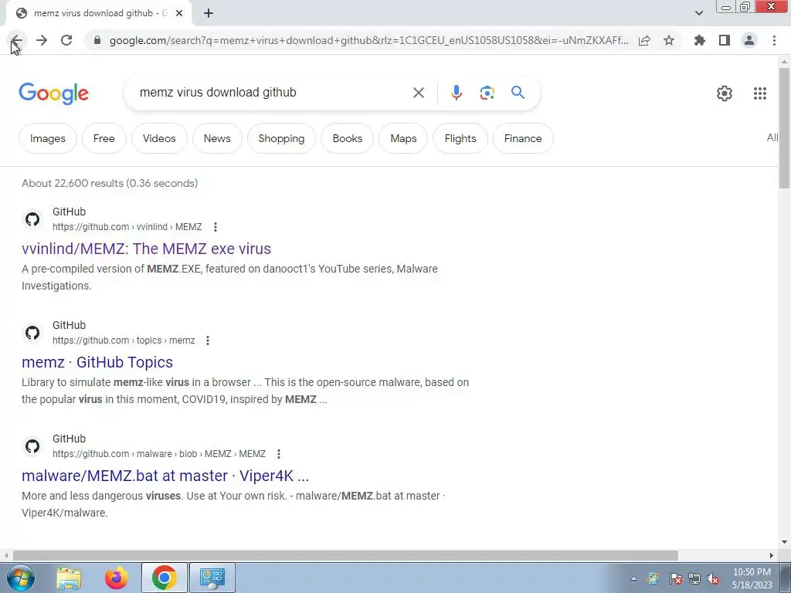Open the Chrome profile avatar
The width and height of the screenshot is (791, 593).
tap(749, 40)
